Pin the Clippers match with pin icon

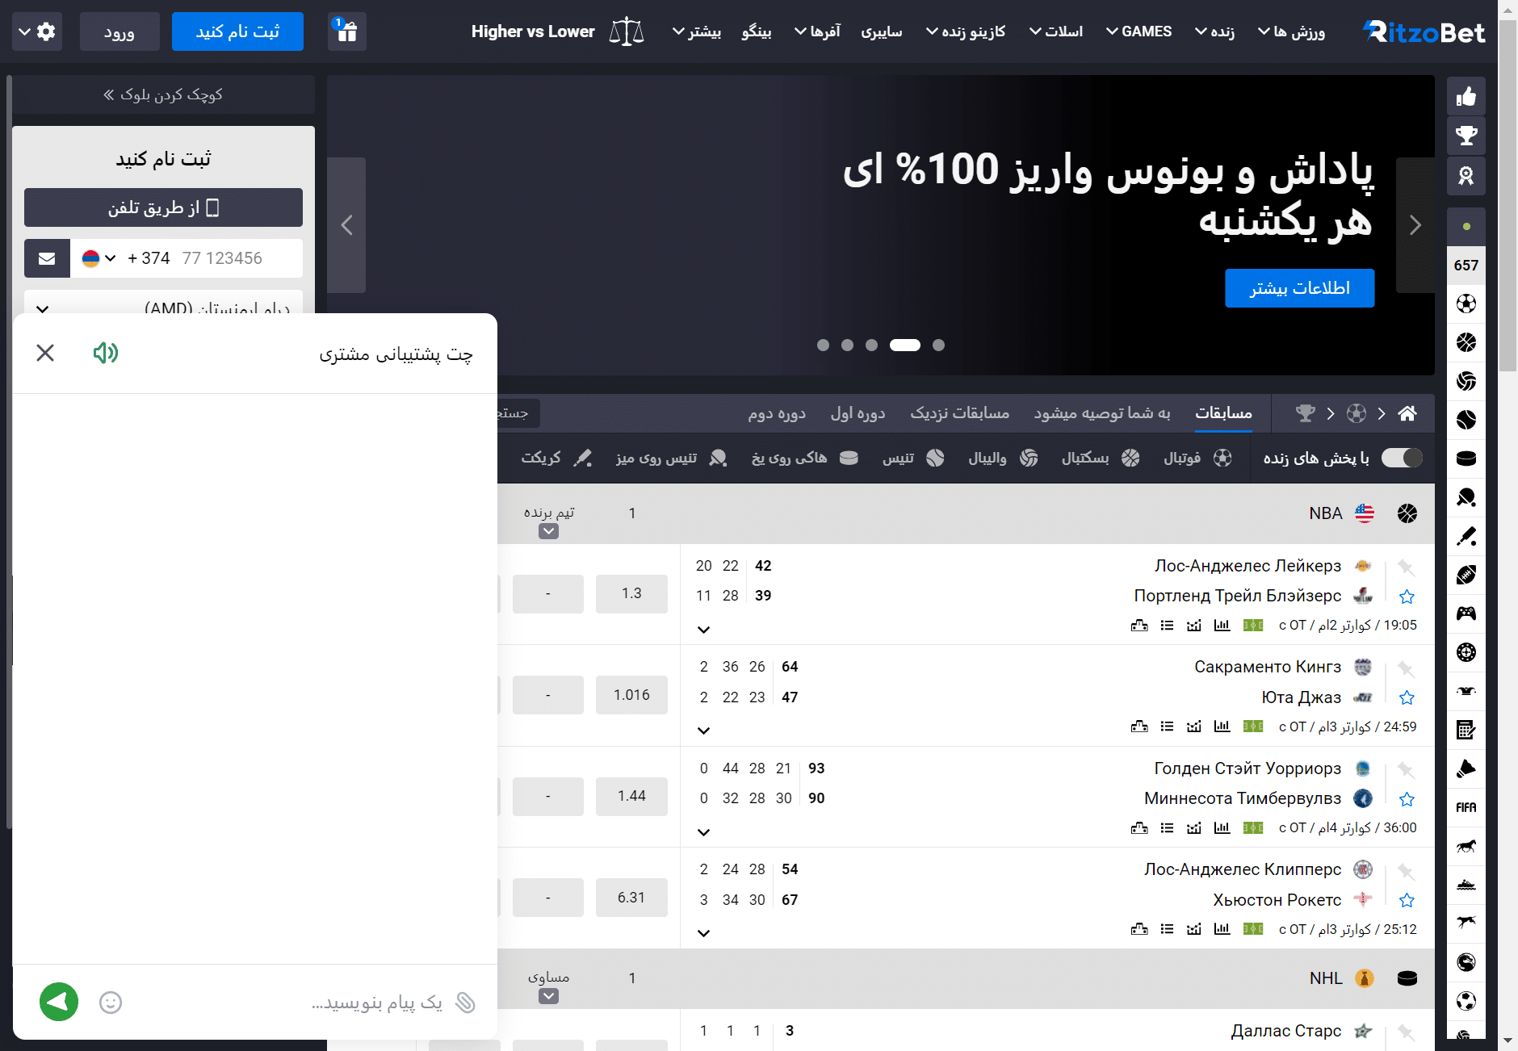pos(1406,871)
